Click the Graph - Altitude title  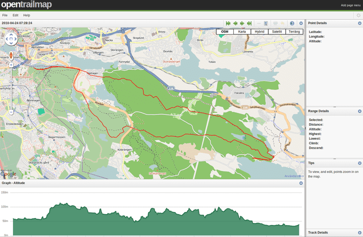pyautogui.click(x=13, y=183)
